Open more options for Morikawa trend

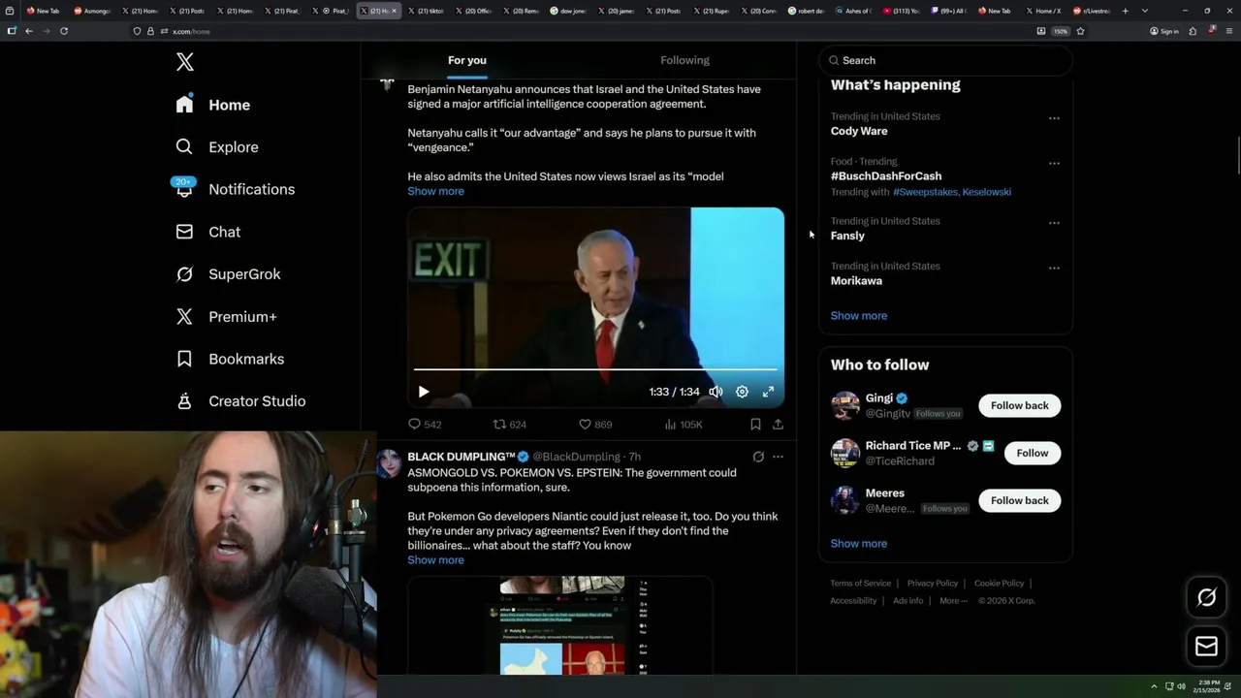tap(1054, 268)
